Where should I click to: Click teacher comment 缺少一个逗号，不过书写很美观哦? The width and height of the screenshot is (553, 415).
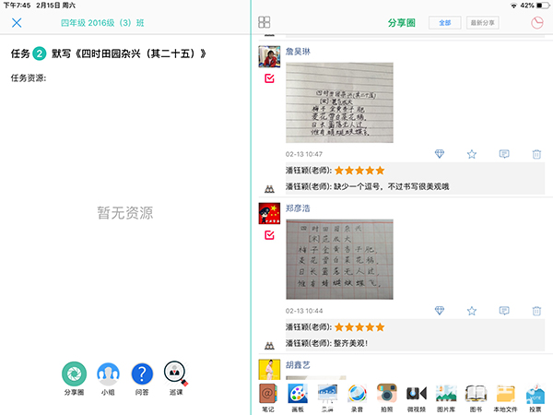pos(392,186)
